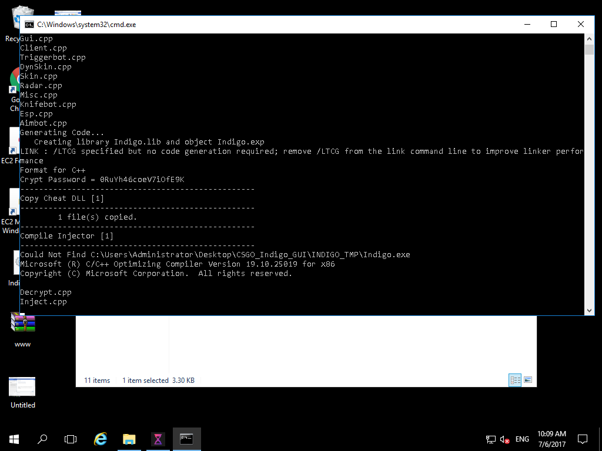Open the Windows Start menu
Screen dimensions: 602x451
(14, 439)
